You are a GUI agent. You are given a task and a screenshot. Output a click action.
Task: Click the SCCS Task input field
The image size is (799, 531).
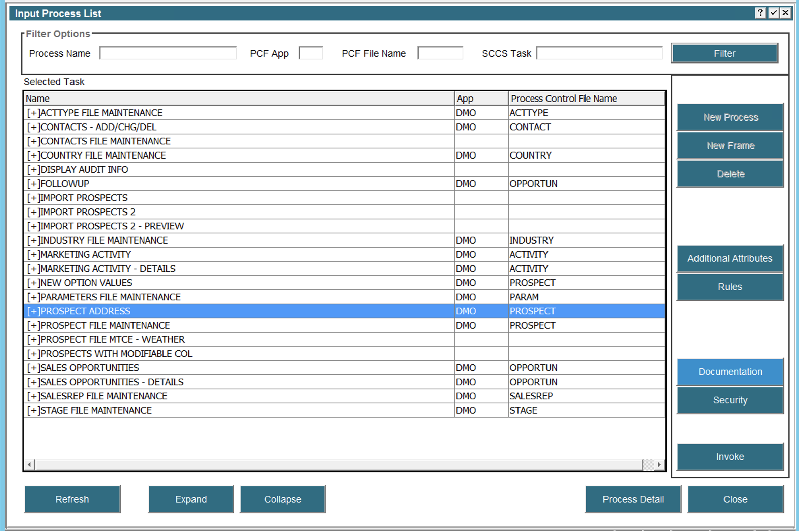(x=599, y=53)
